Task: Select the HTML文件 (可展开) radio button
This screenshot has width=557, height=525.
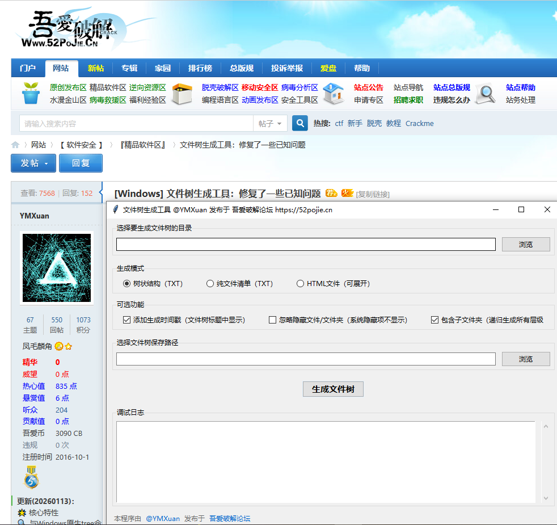Action: click(x=300, y=283)
